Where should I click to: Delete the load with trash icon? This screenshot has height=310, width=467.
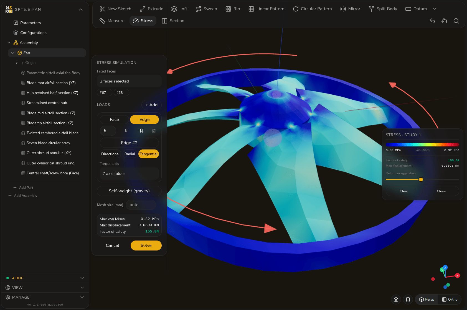pyautogui.click(x=154, y=131)
